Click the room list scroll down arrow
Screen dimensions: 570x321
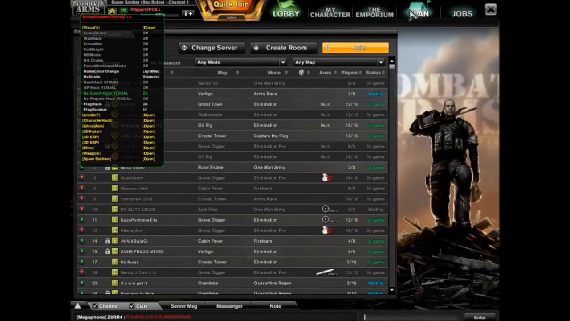click(x=392, y=290)
